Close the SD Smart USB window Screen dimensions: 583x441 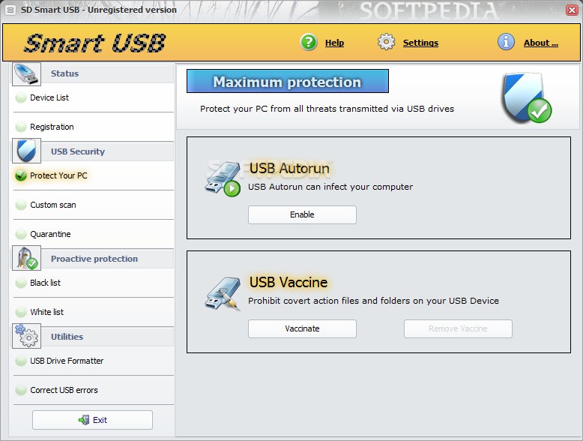pos(572,10)
